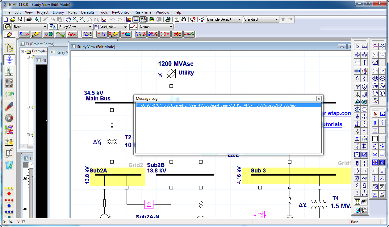Image resolution: width=389 pixels, height=227 pixels.
Task: Open the Example Default theme dropdown
Action: 240,19
